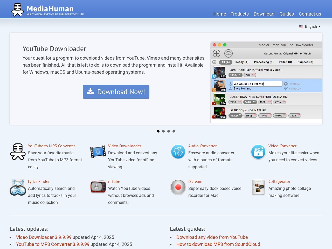332x249 pixels.
Task: Open the Products menu
Action: pos(239,14)
